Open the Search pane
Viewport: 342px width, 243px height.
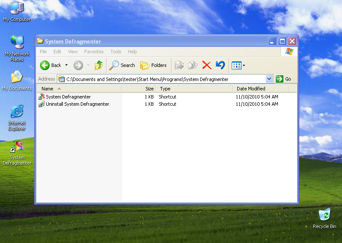pos(122,65)
